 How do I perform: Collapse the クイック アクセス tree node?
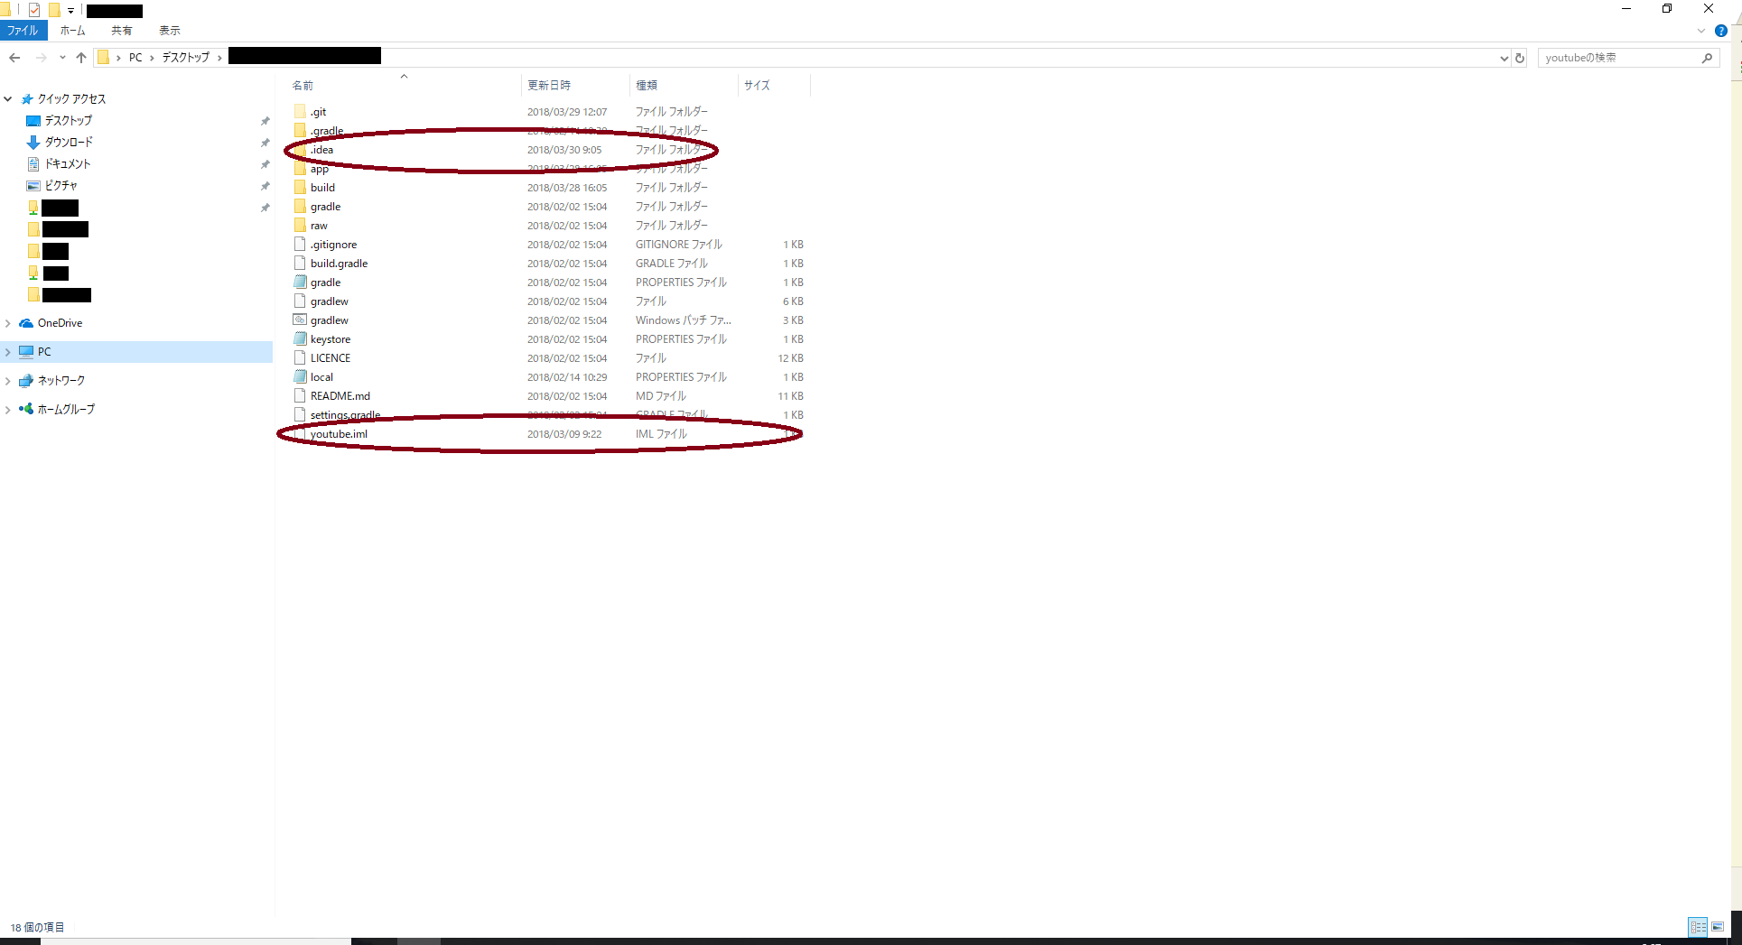8,99
